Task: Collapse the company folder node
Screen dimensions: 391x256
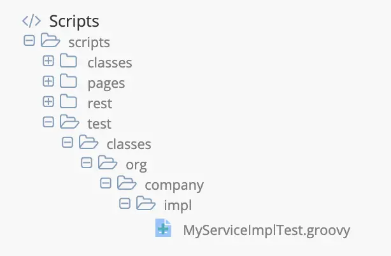Action: pyautogui.click(x=106, y=183)
